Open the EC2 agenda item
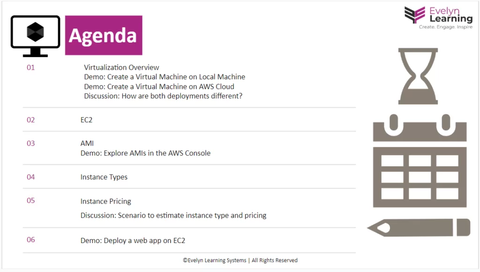Viewport: 480px width, 272px height. pos(86,120)
